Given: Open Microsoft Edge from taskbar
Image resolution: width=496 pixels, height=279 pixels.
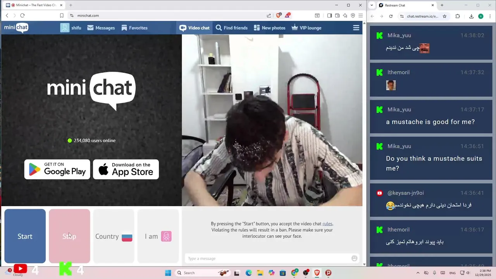Looking at the screenshot, I should [248, 273].
